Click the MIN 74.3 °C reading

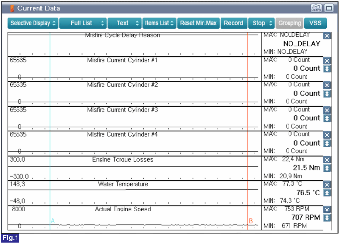(281, 201)
